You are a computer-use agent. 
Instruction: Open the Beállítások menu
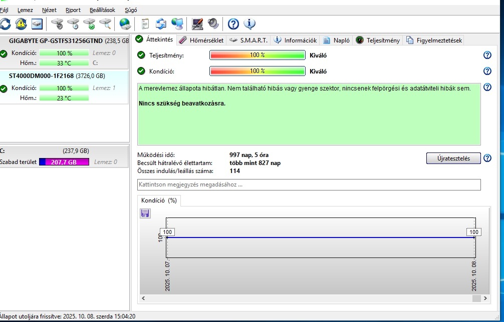click(x=102, y=10)
